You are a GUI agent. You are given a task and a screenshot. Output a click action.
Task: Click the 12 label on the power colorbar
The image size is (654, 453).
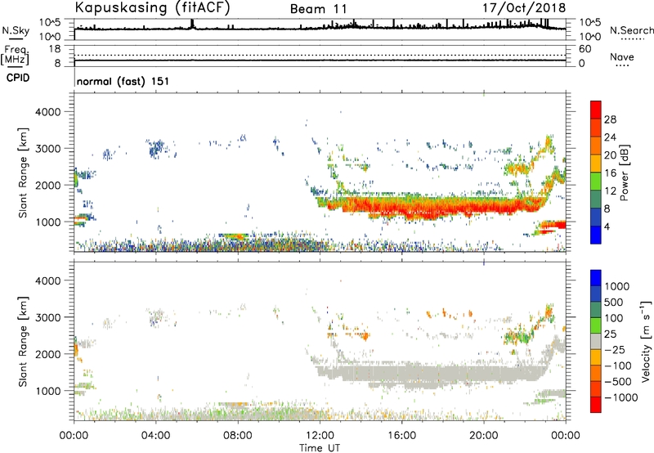(610, 191)
